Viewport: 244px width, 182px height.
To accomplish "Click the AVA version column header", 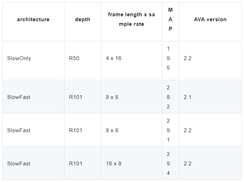I will [x=210, y=19].
